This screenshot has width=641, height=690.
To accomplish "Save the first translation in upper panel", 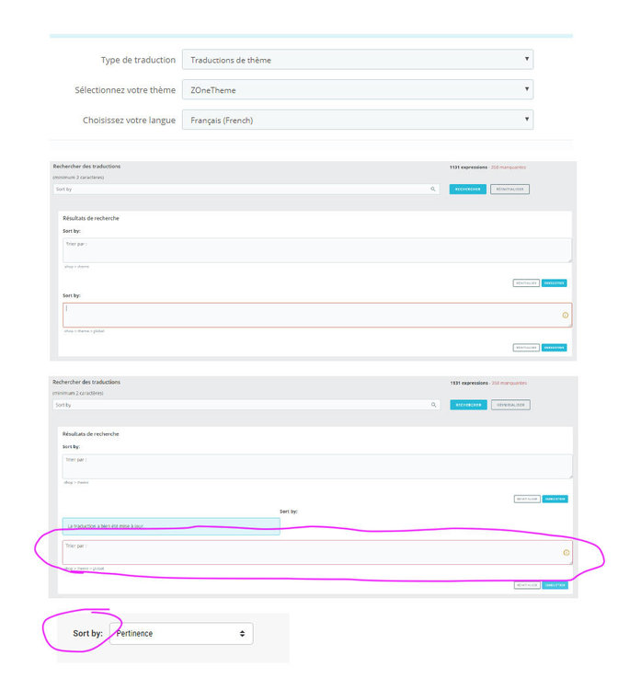I will (x=554, y=283).
